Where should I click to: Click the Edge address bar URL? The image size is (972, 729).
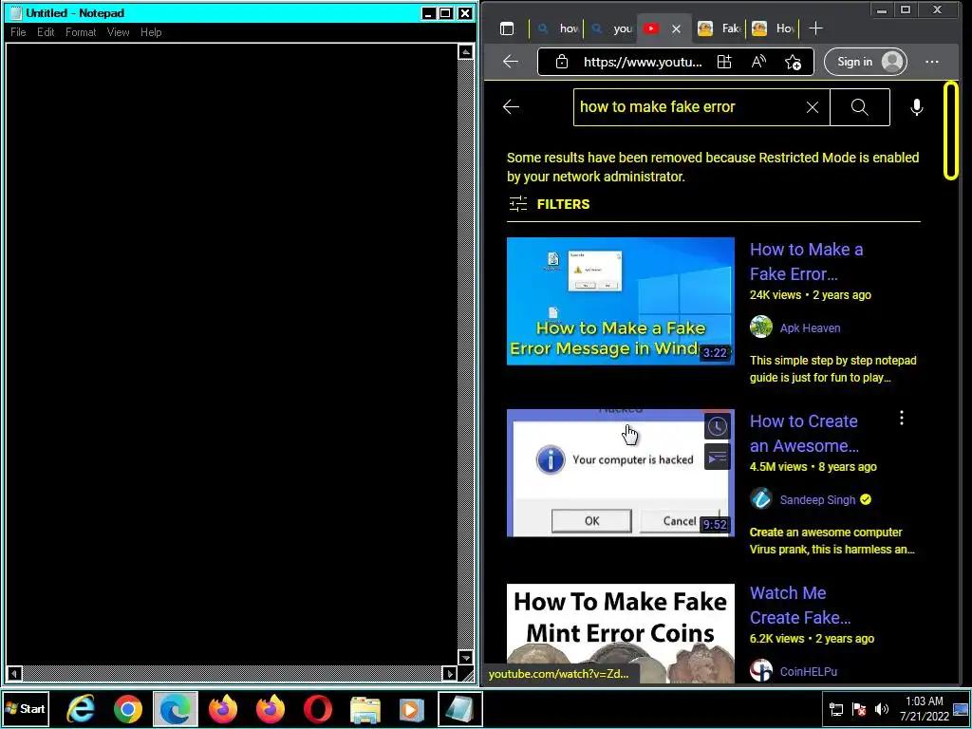[x=643, y=62]
